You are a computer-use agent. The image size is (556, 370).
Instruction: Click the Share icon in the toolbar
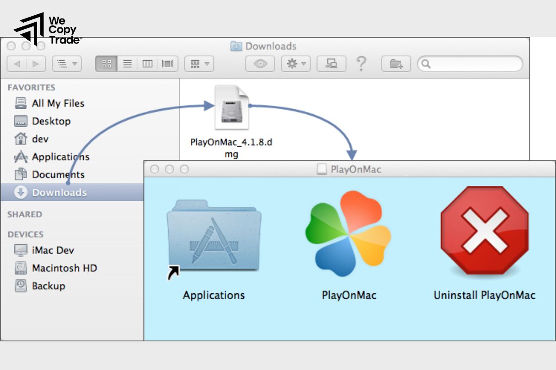[331, 64]
